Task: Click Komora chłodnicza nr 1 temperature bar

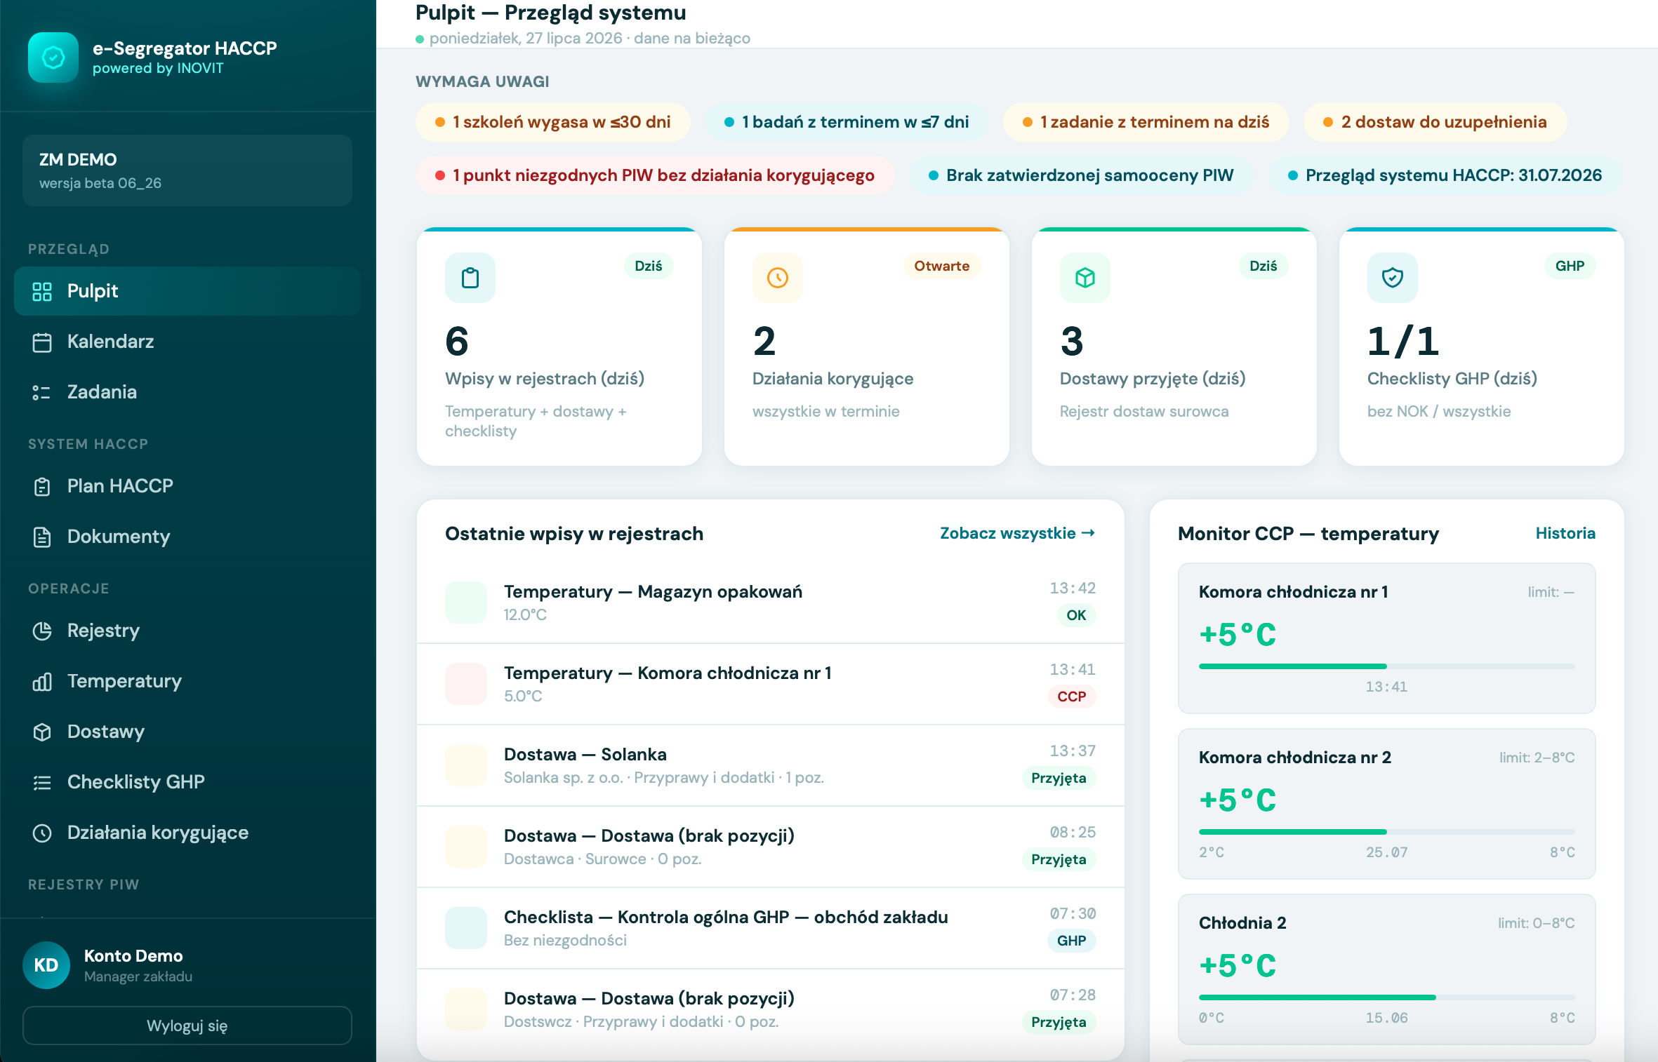Action: tap(1386, 666)
